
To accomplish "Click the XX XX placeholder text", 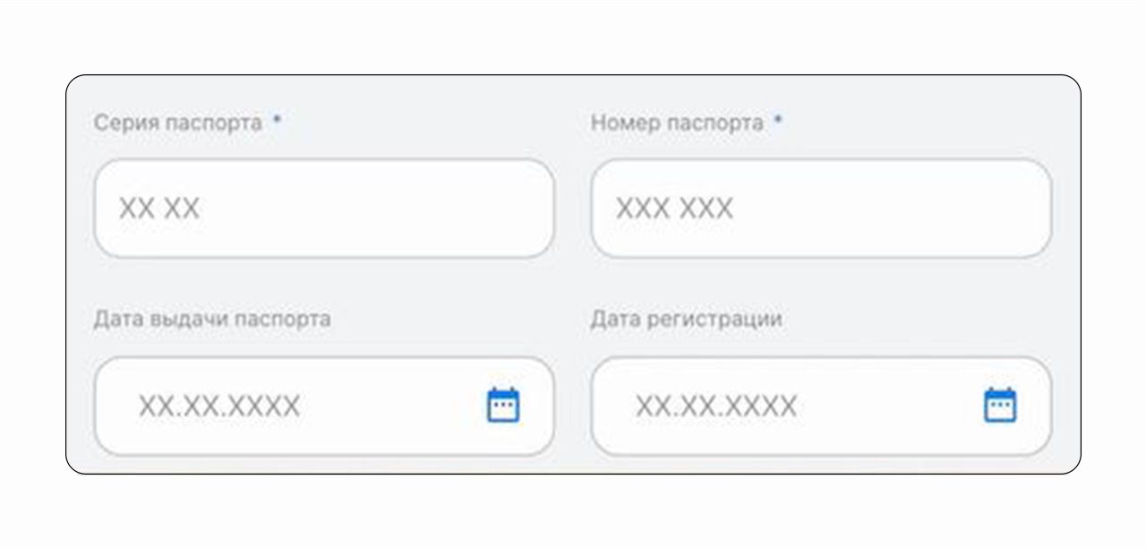I will (x=159, y=210).
